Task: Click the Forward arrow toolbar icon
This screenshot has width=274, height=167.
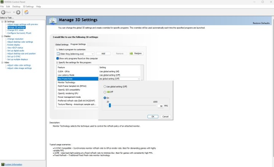Action: coord(18,12)
